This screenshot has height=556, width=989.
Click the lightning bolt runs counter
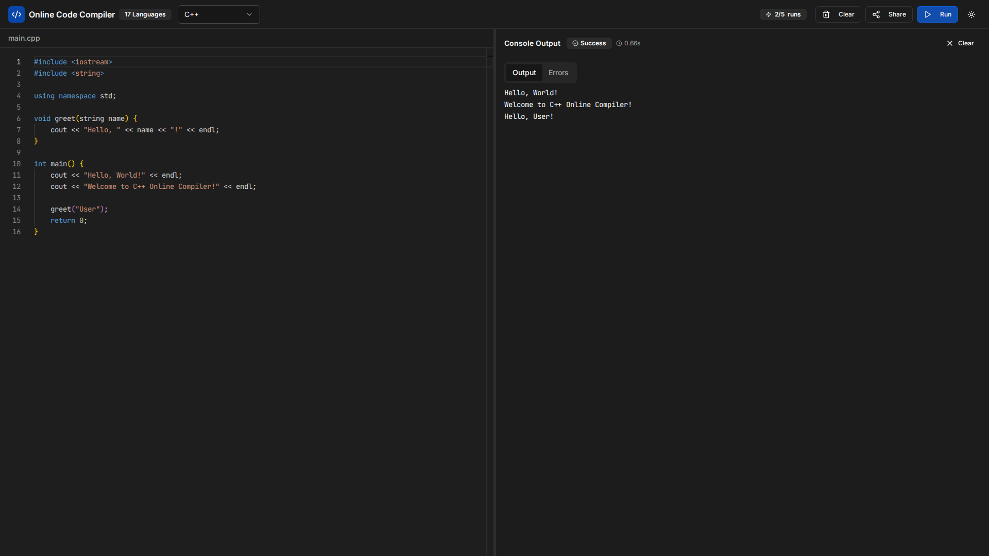point(783,14)
